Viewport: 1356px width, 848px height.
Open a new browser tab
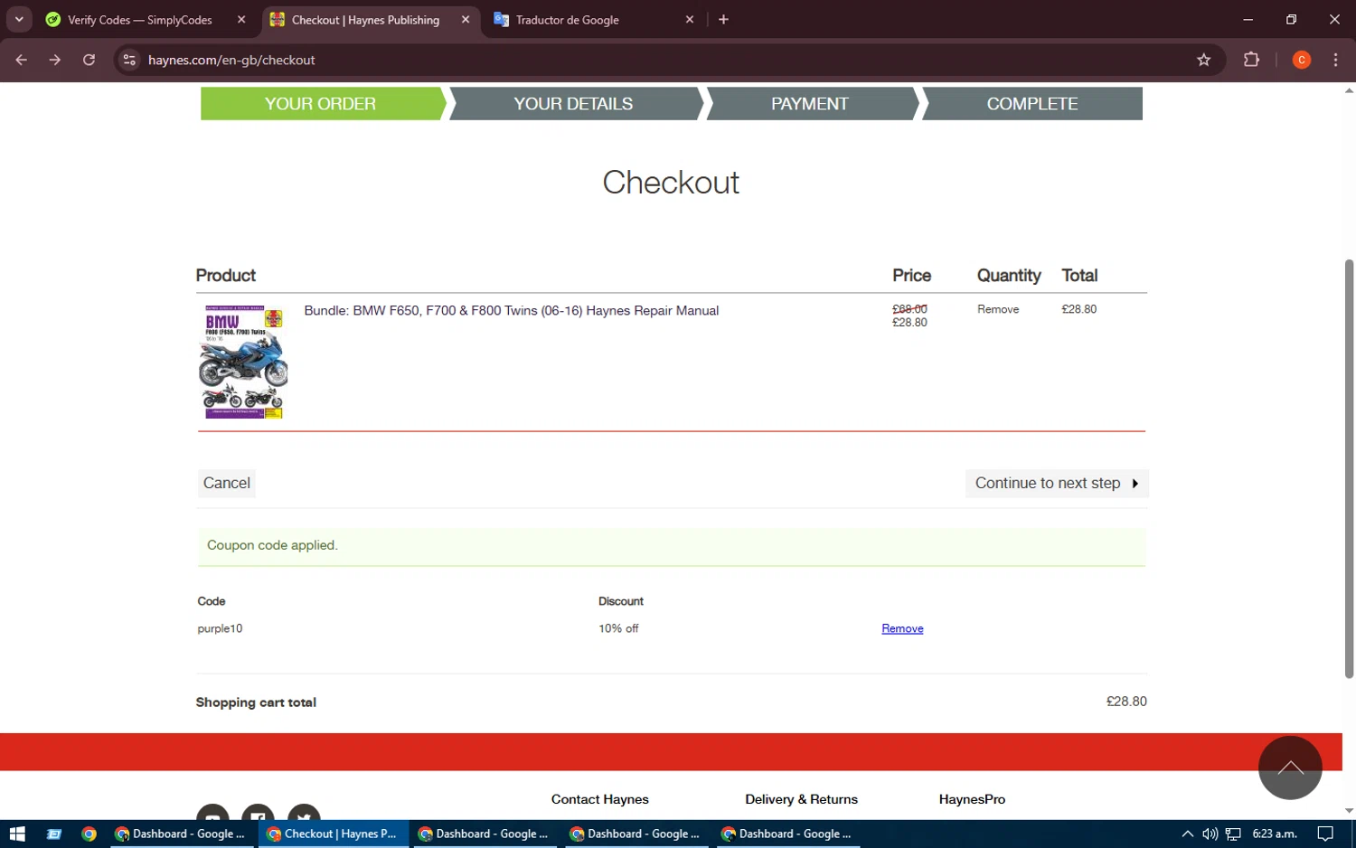(723, 20)
